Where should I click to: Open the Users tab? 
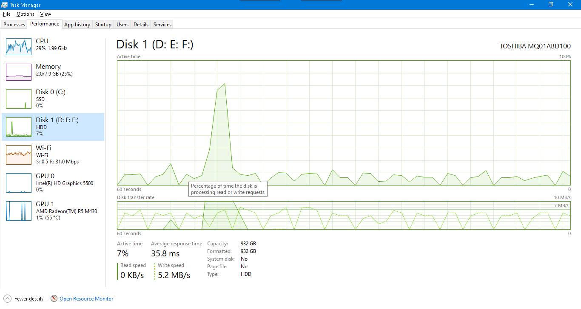(122, 25)
